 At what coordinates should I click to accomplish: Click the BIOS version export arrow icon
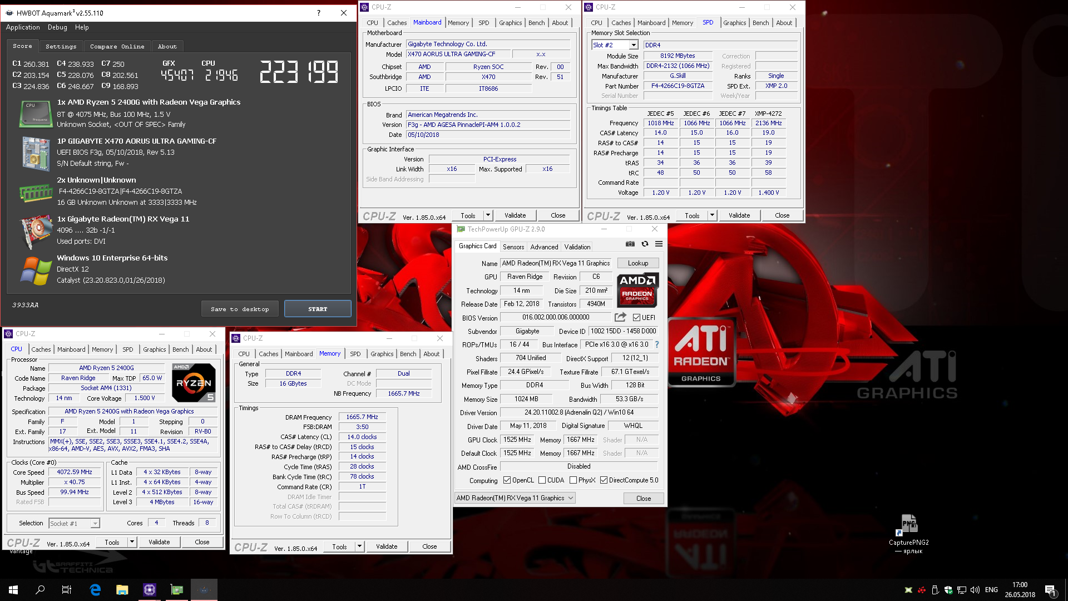(620, 317)
